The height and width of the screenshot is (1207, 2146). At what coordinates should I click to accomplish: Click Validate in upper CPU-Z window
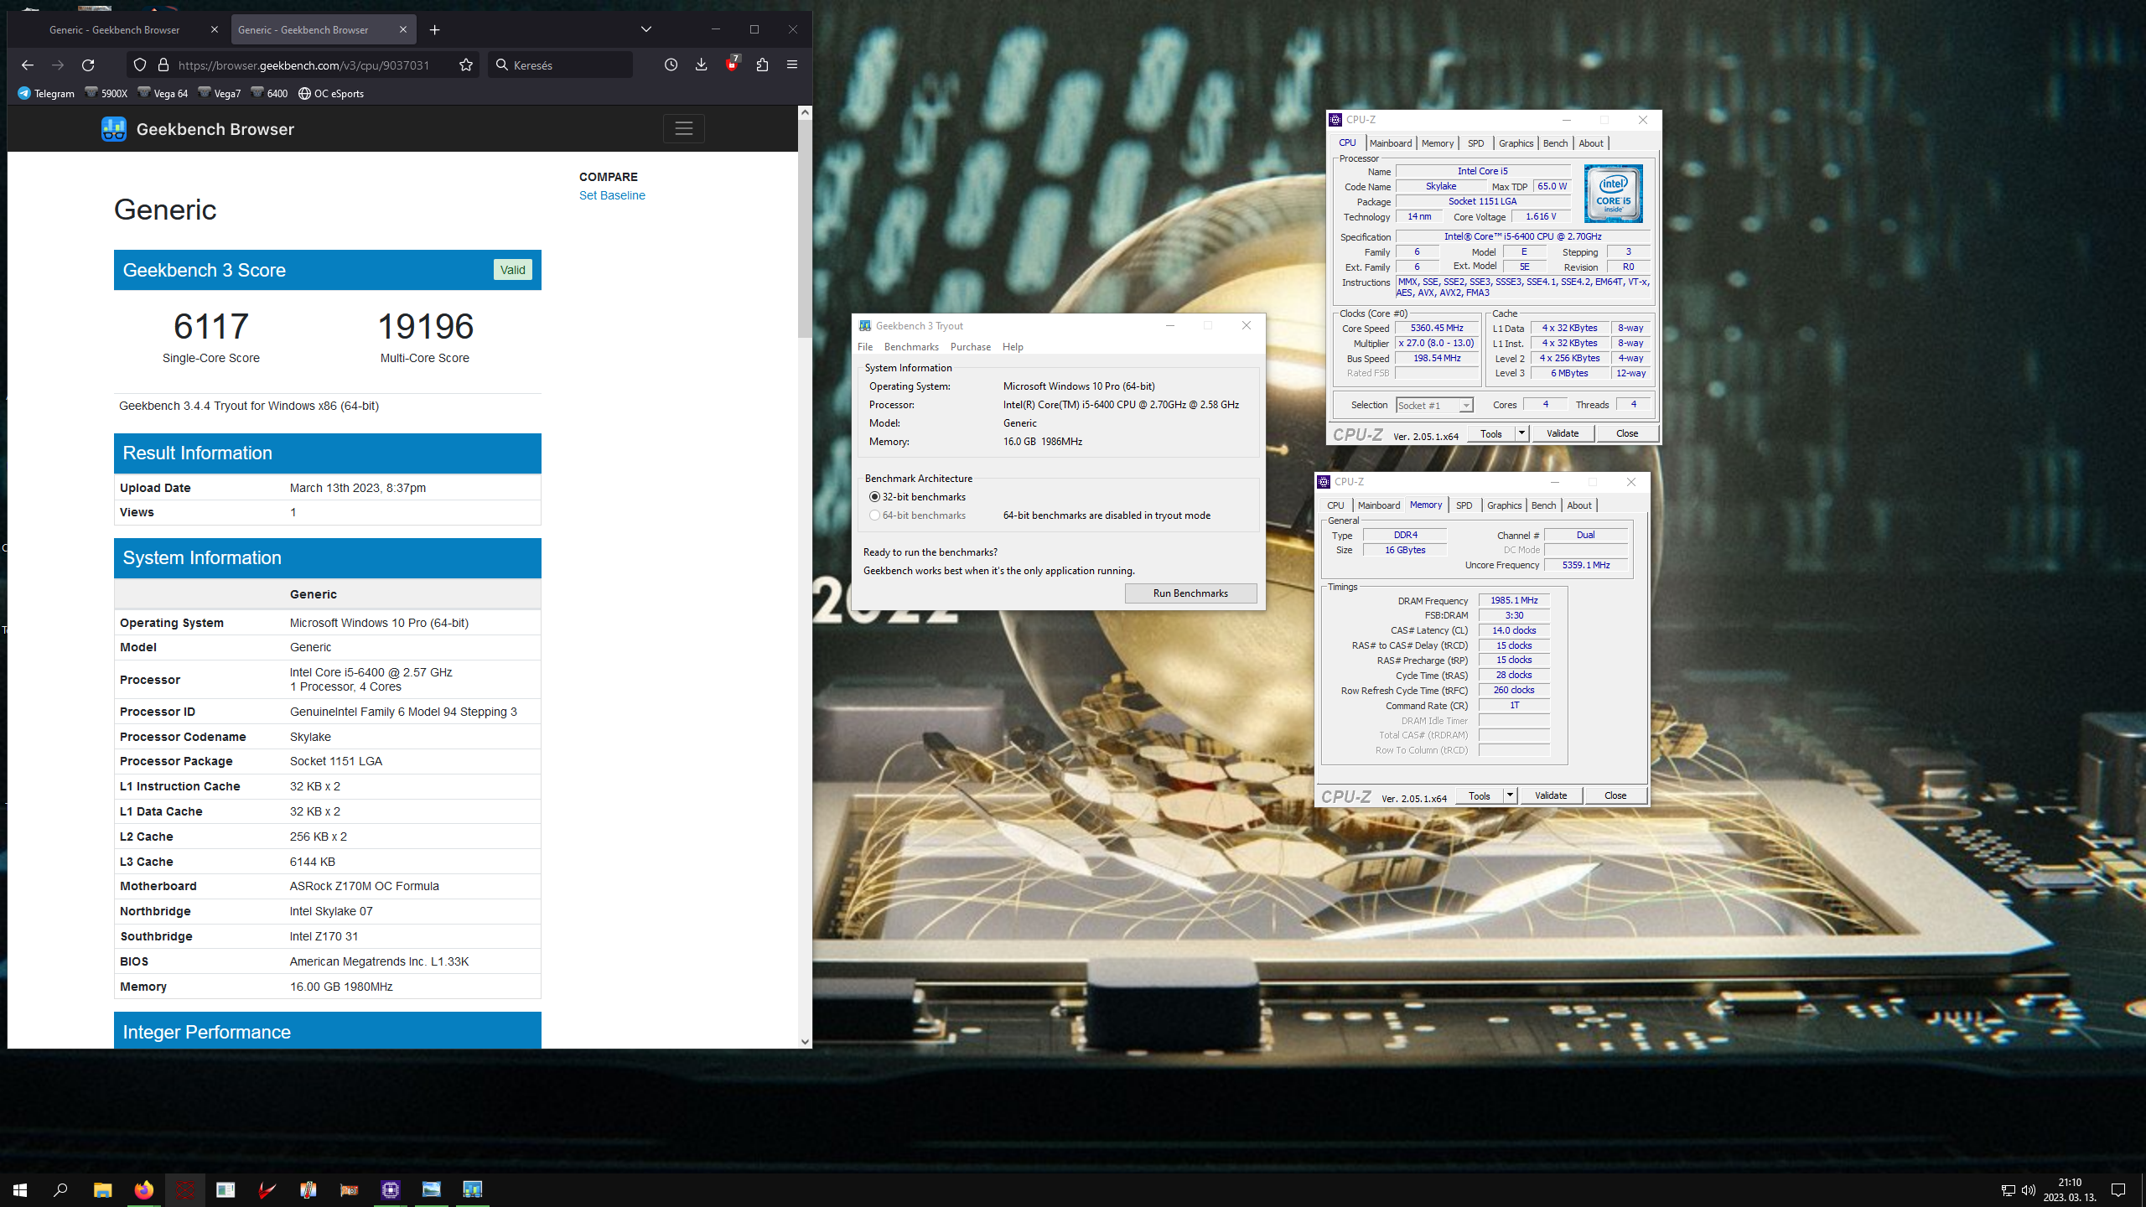pyautogui.click(x=1563, y=433)
